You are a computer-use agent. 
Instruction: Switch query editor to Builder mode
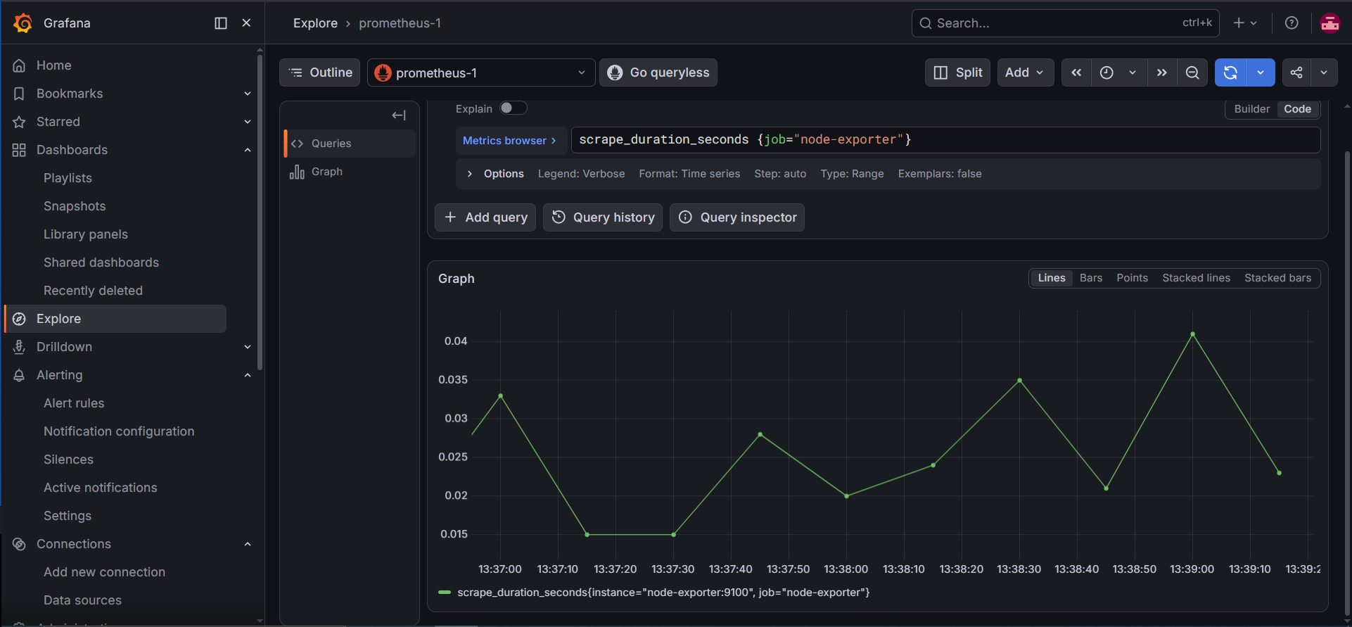click(x=1252, y=109)
